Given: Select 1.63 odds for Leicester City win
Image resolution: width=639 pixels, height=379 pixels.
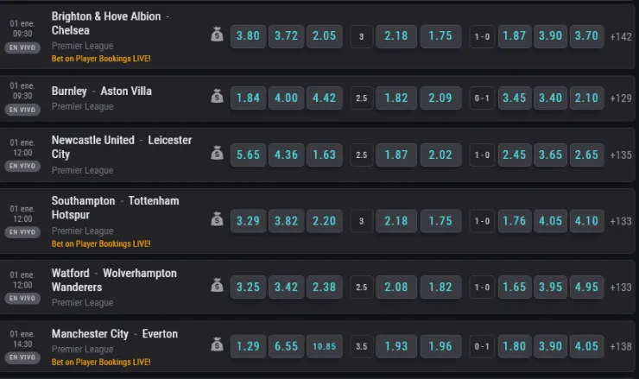Looking at the screenshot, I should 324,155.
